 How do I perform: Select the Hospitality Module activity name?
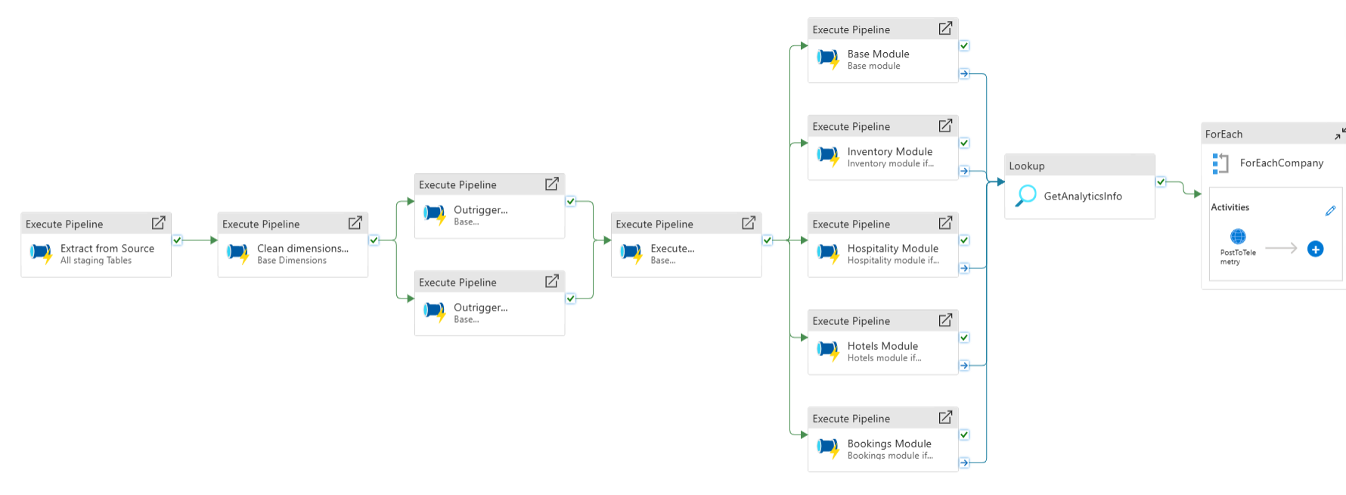(x=892, y=249)
